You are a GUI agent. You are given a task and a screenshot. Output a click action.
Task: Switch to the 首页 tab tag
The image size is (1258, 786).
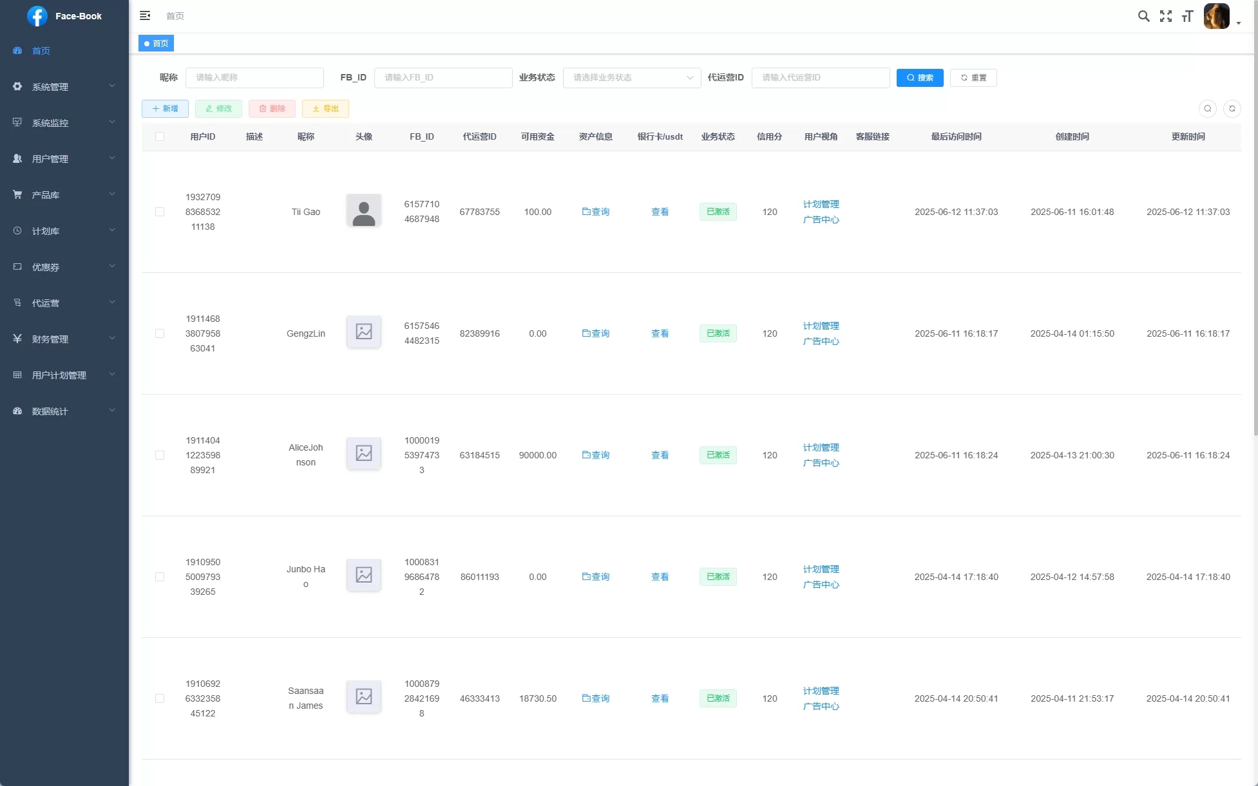point(157,43)
